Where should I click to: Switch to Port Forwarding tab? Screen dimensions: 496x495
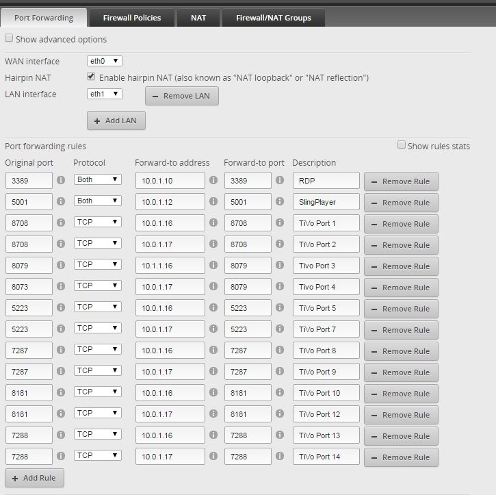pos(44,18)
